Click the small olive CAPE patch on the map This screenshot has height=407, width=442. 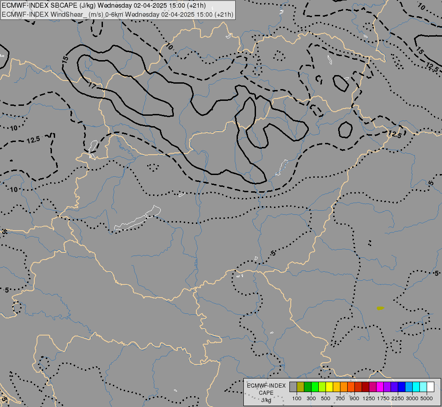pyautogui.click(x=380, y=308)
